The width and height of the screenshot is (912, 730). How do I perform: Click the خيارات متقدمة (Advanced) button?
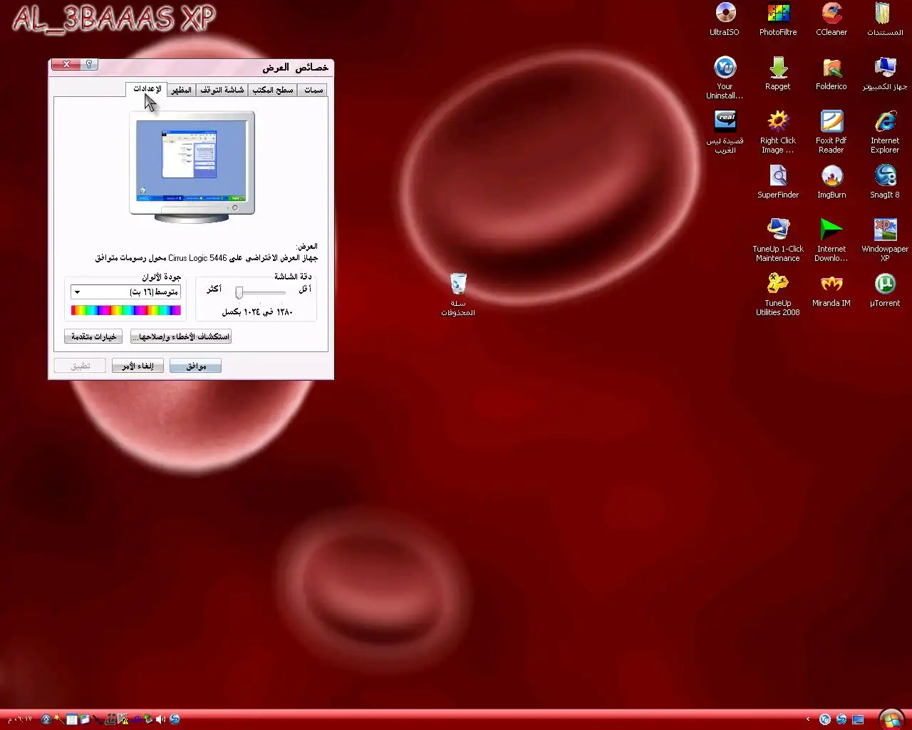pyautogui.click(x=93, y=336)
